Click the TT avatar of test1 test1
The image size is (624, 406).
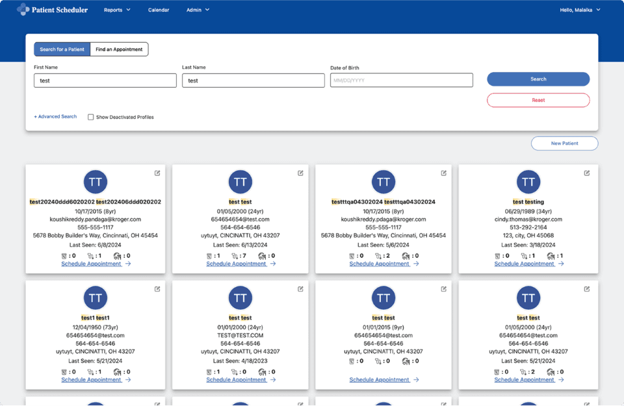click(x=95, y=298)
